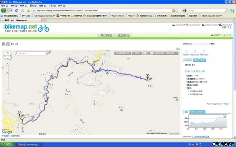236x147 pixels.
Task: Open the 書籤 menu
Action: coord(43,6)
